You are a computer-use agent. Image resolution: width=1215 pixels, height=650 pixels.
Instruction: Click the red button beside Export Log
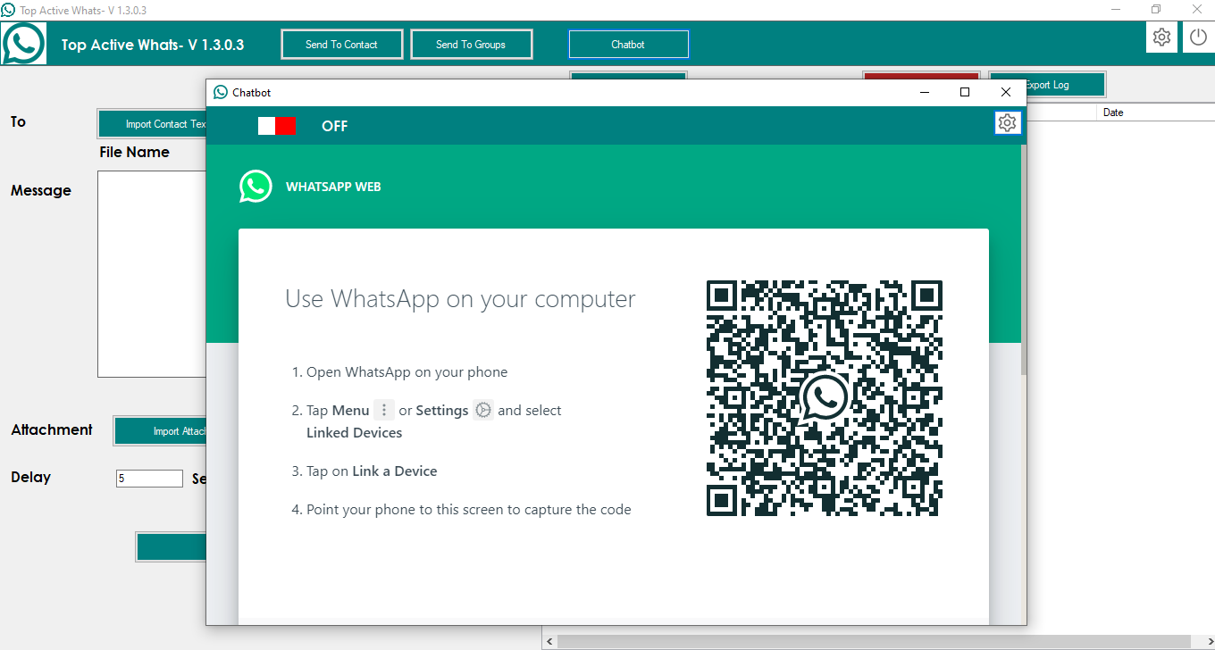[x=921, y=76]
